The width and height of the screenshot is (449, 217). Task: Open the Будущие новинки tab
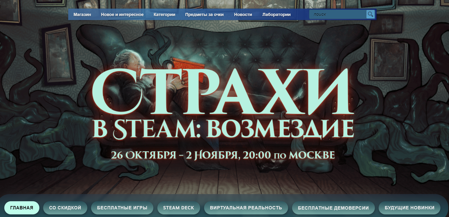coord(409,208)
